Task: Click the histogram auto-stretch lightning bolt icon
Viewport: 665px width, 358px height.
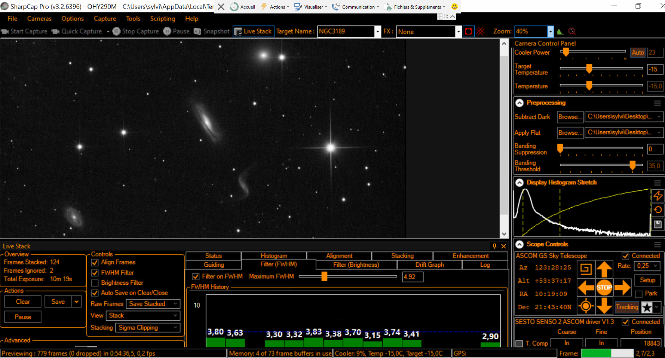Action: (x=658, y=196)
